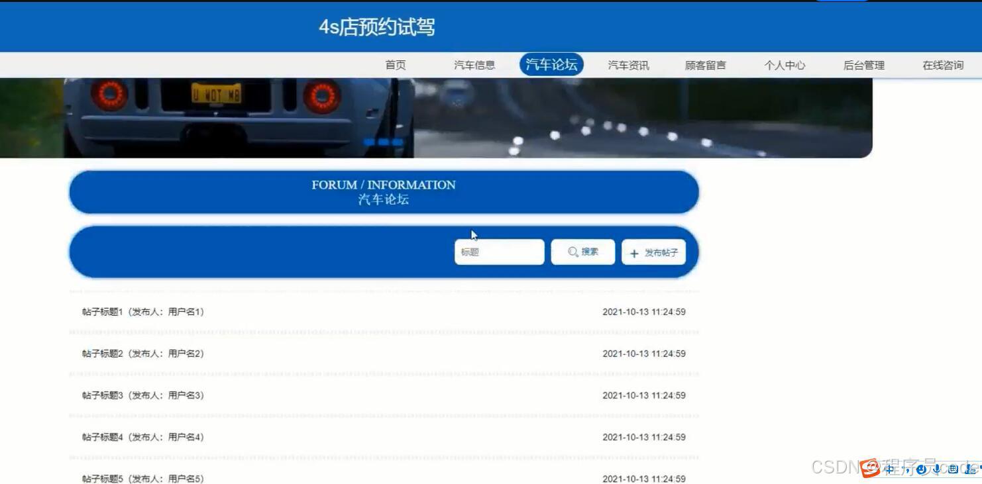The width and height of the screenshot is (982, 484).
Task: Open the 汽车资讯 section
Action: [627, 65]
